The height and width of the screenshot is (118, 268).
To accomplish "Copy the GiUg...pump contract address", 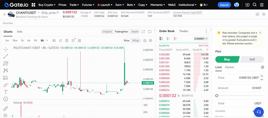I will coord(58,13).
